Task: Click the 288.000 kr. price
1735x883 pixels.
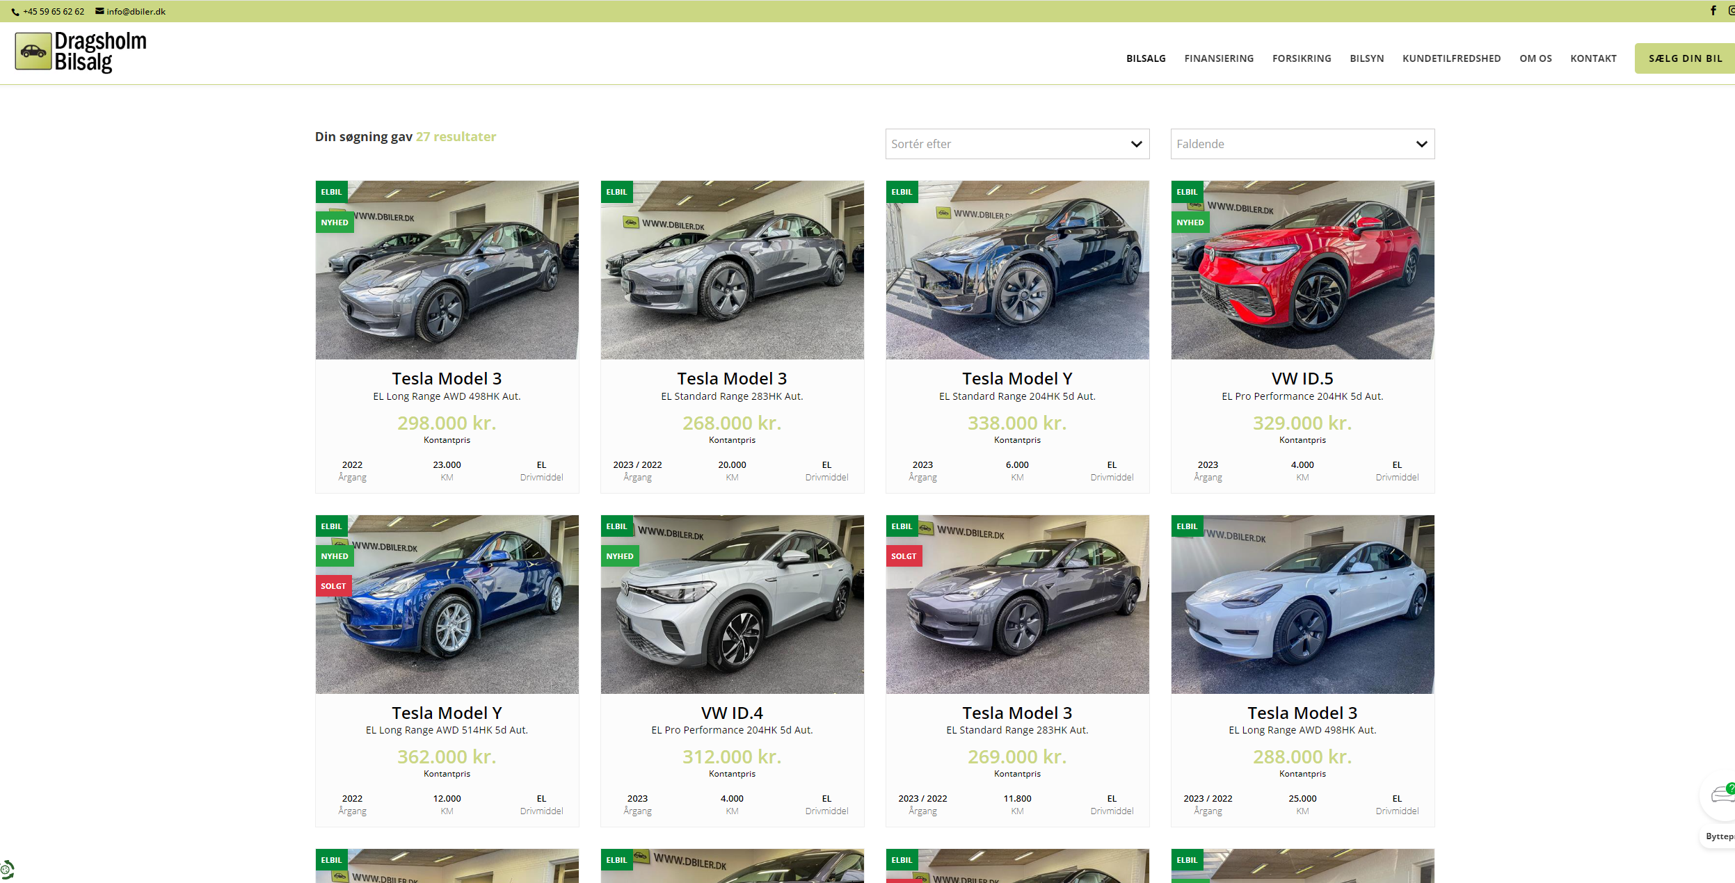Action: tap(1302, 756)
